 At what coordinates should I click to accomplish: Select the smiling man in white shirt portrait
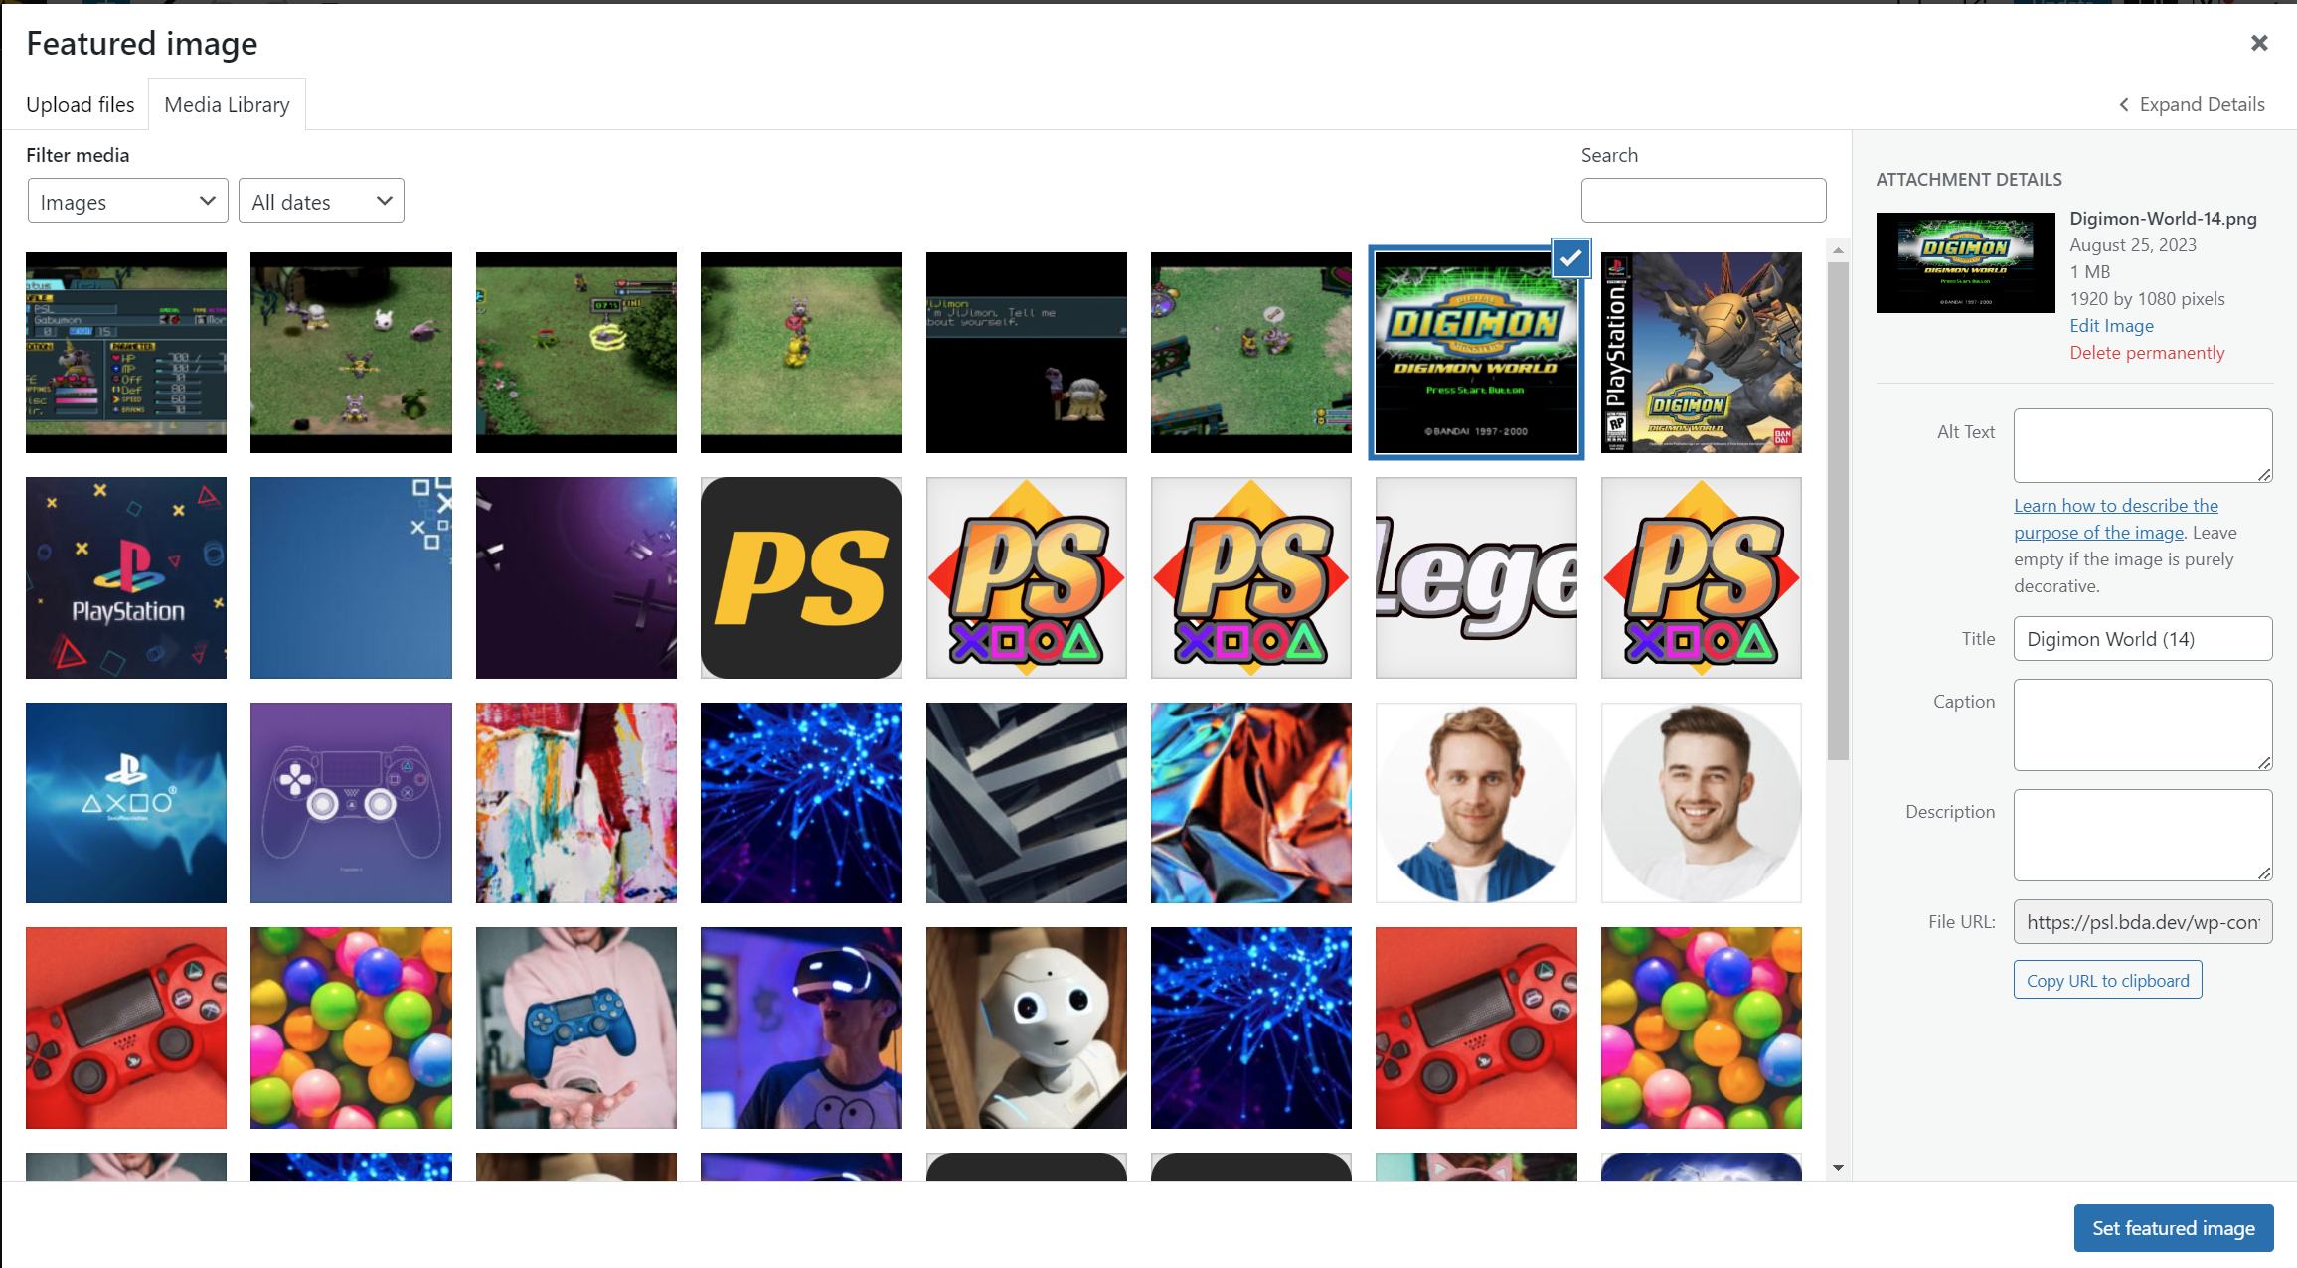tap(1701, 803)
